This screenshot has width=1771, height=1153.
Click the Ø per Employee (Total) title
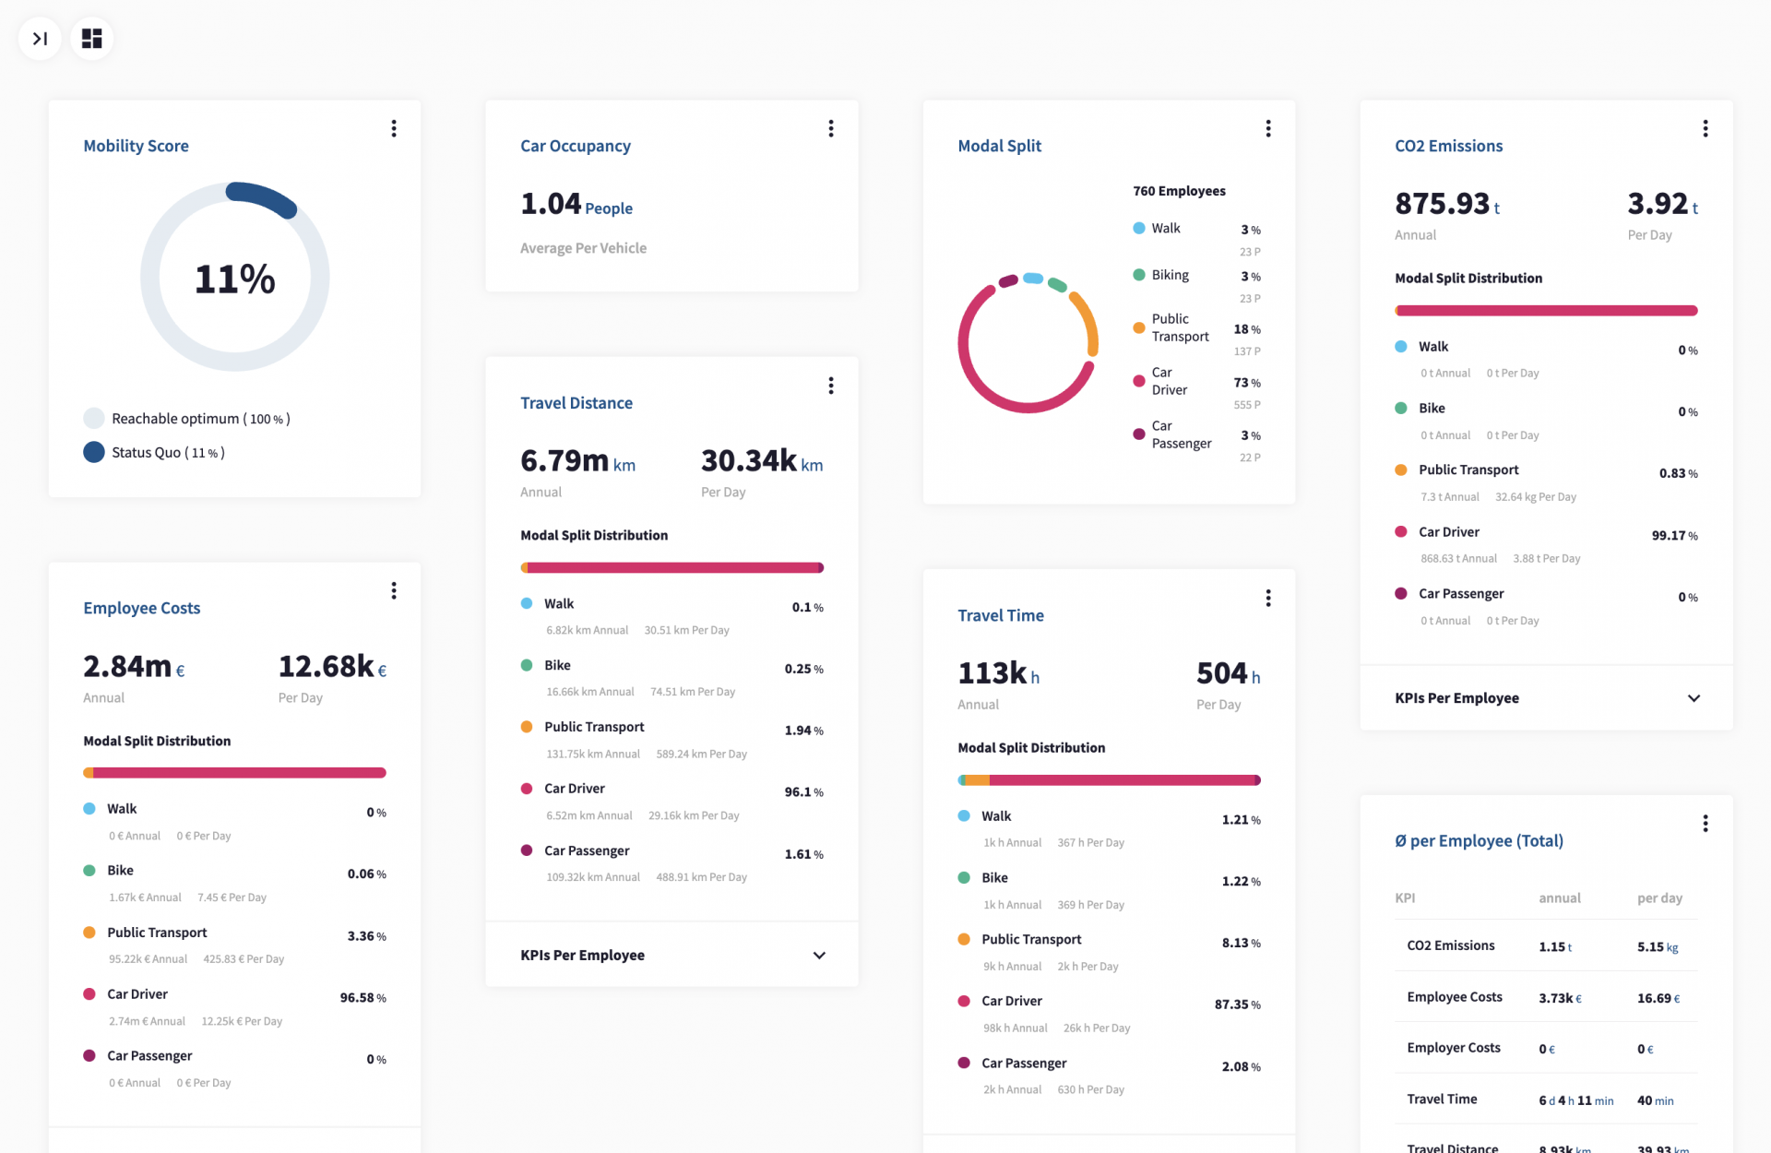[1479, 841]
